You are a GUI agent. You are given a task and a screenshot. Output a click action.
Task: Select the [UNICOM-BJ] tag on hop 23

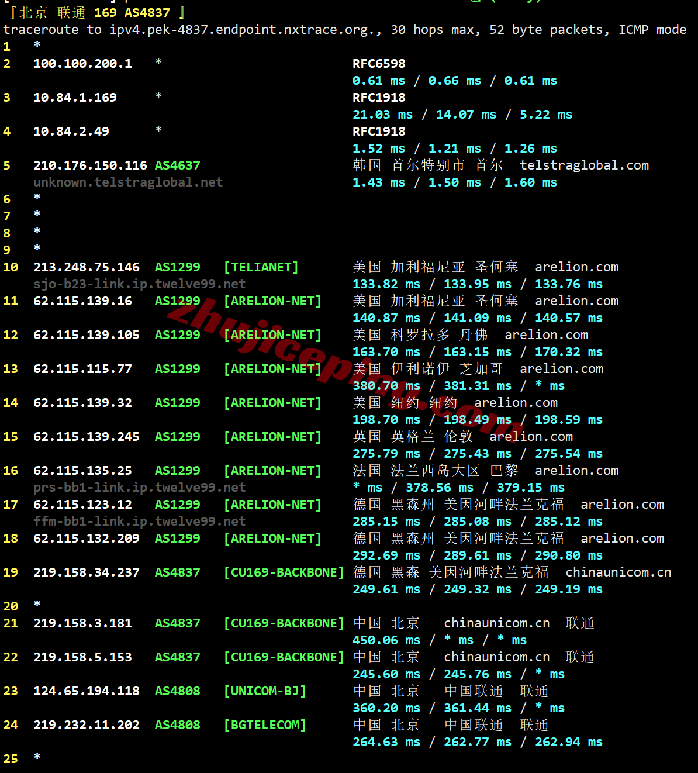point(265,691)
